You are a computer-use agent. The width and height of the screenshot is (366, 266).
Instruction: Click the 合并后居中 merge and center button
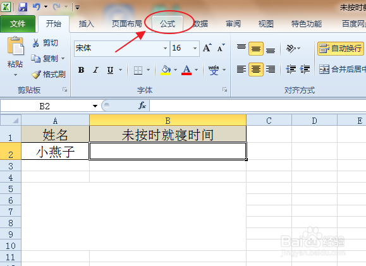click(x=342, y=70)
